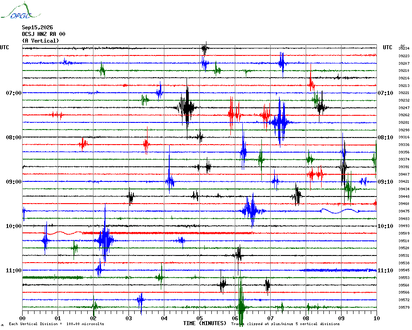Click the DC offset value 39234
Viewport: 412px width, 330px height.
coord(404,48)
